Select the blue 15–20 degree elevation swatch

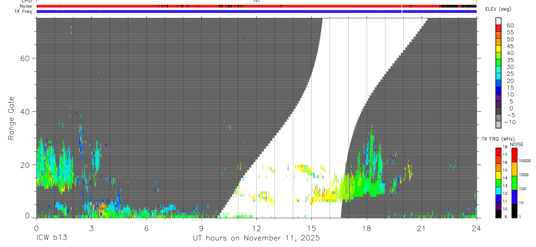(499, 84)
